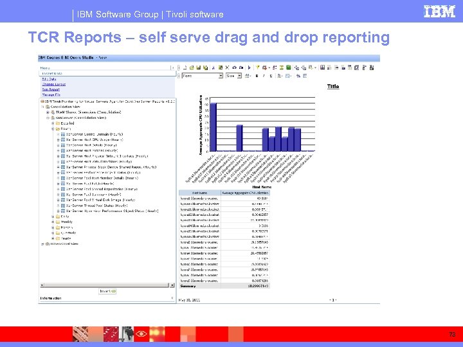
Task: Select XenServer Thread Pool Status (Hourly)
Action: coord(96,206)
